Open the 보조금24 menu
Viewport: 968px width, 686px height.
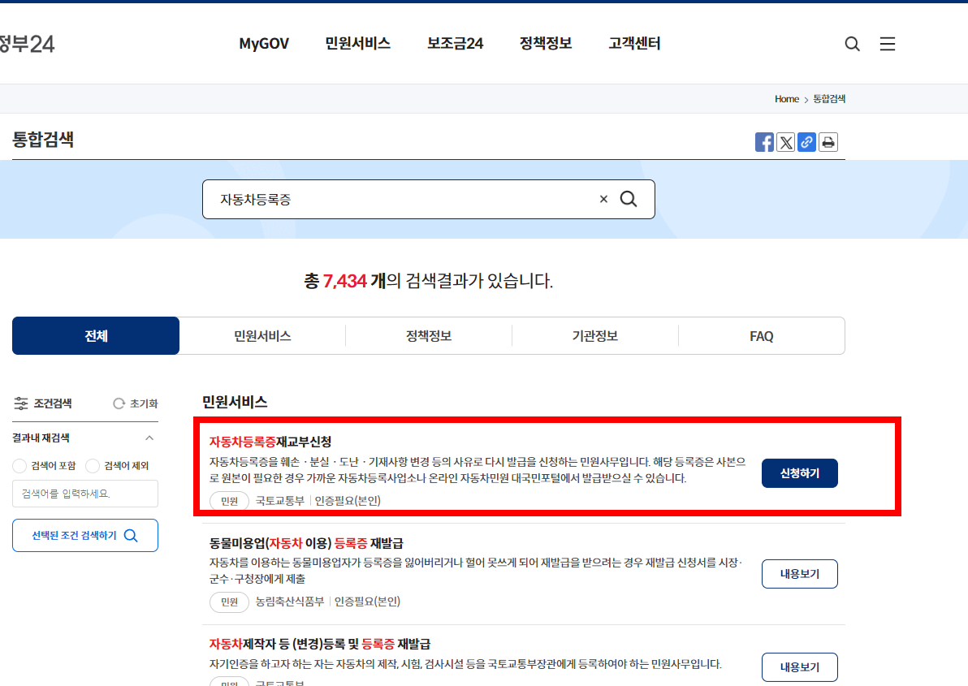click(455, 44)
